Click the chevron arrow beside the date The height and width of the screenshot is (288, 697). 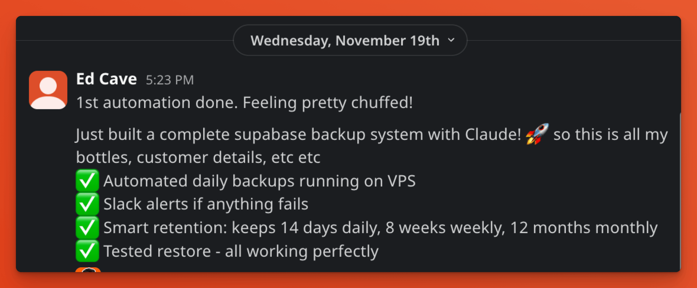451,40
